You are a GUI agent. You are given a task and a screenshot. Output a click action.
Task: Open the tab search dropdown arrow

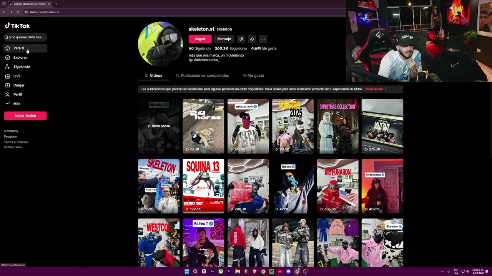[3, 4]
